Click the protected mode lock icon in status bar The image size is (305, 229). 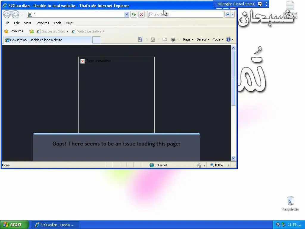click(199, 165)
